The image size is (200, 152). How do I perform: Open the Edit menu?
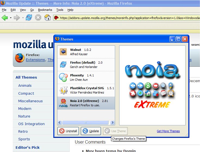tap(13, 10)
